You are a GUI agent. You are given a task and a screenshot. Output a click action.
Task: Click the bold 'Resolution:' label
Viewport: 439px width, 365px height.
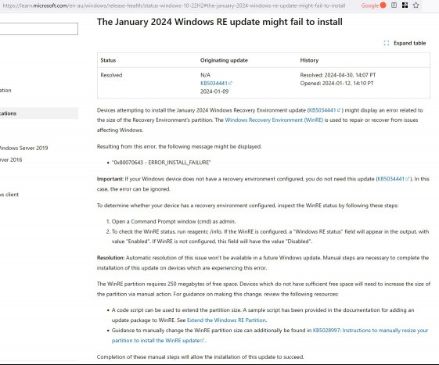[110, 258]
